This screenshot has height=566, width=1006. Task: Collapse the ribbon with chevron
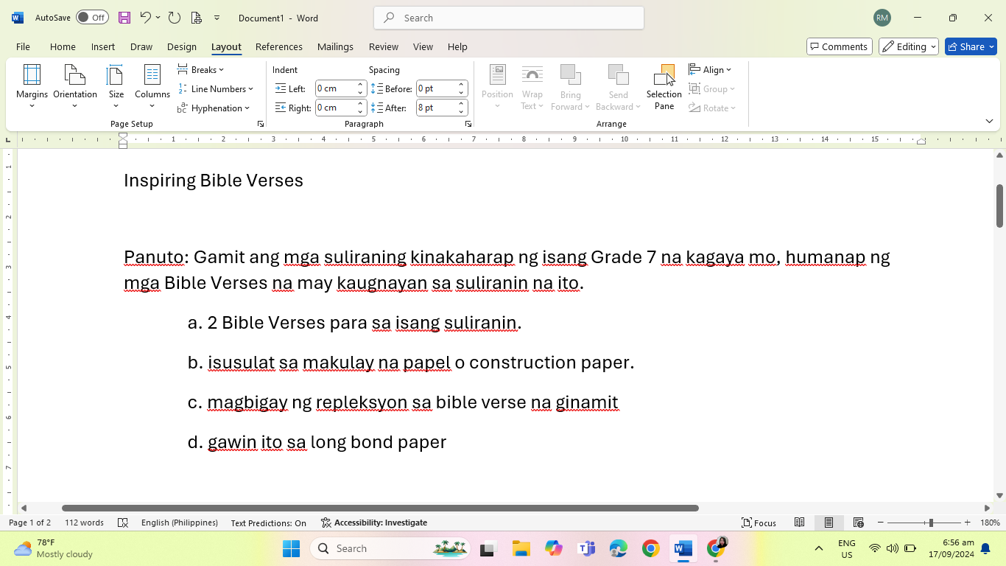(989, 121)
